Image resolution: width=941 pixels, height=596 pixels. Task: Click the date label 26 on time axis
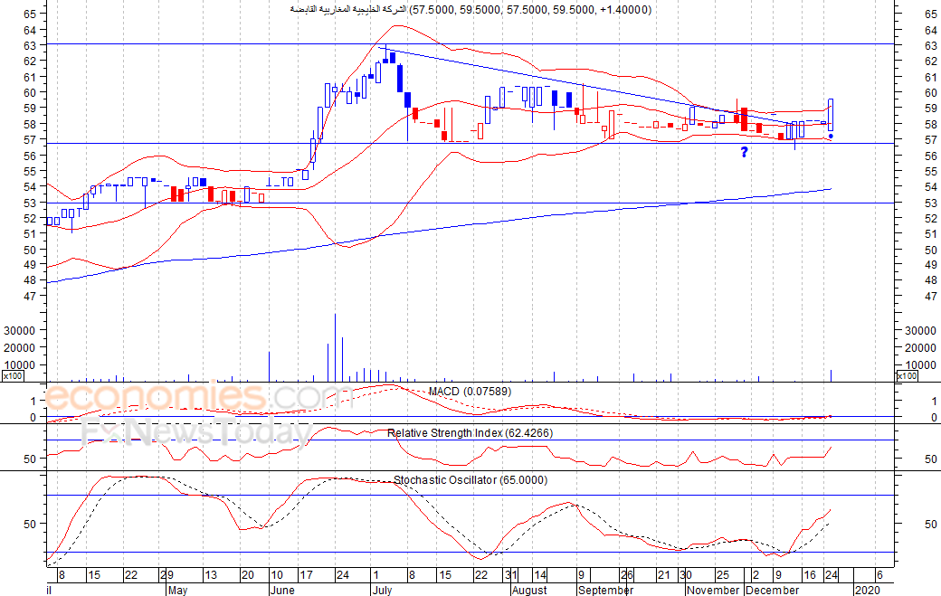[627, 575]
